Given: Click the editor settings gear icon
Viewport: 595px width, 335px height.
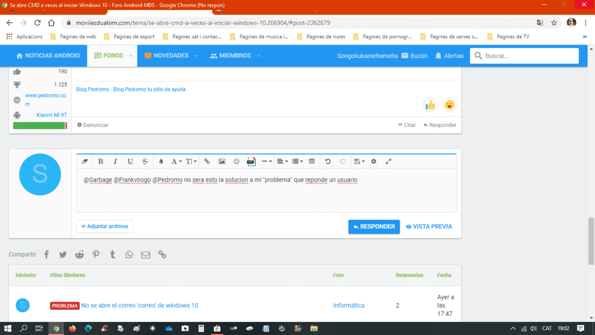Looking at the screenshot, I should pyautogui.click(x=374, y=161).
